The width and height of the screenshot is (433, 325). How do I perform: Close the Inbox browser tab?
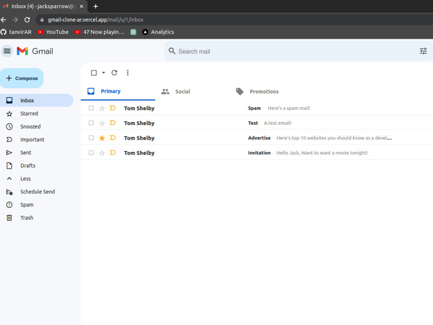tap(81, 6)
